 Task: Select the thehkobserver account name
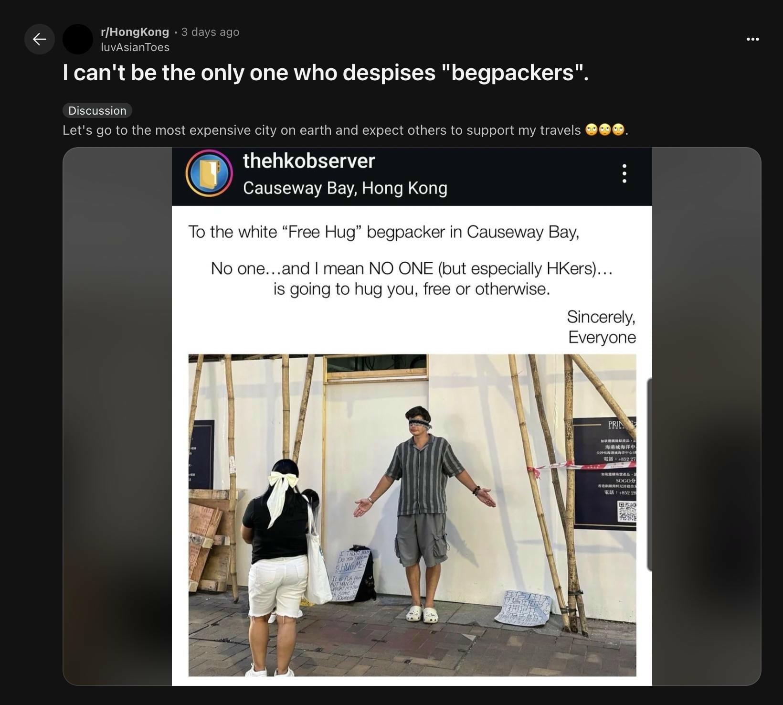click(x=309, y=161)
